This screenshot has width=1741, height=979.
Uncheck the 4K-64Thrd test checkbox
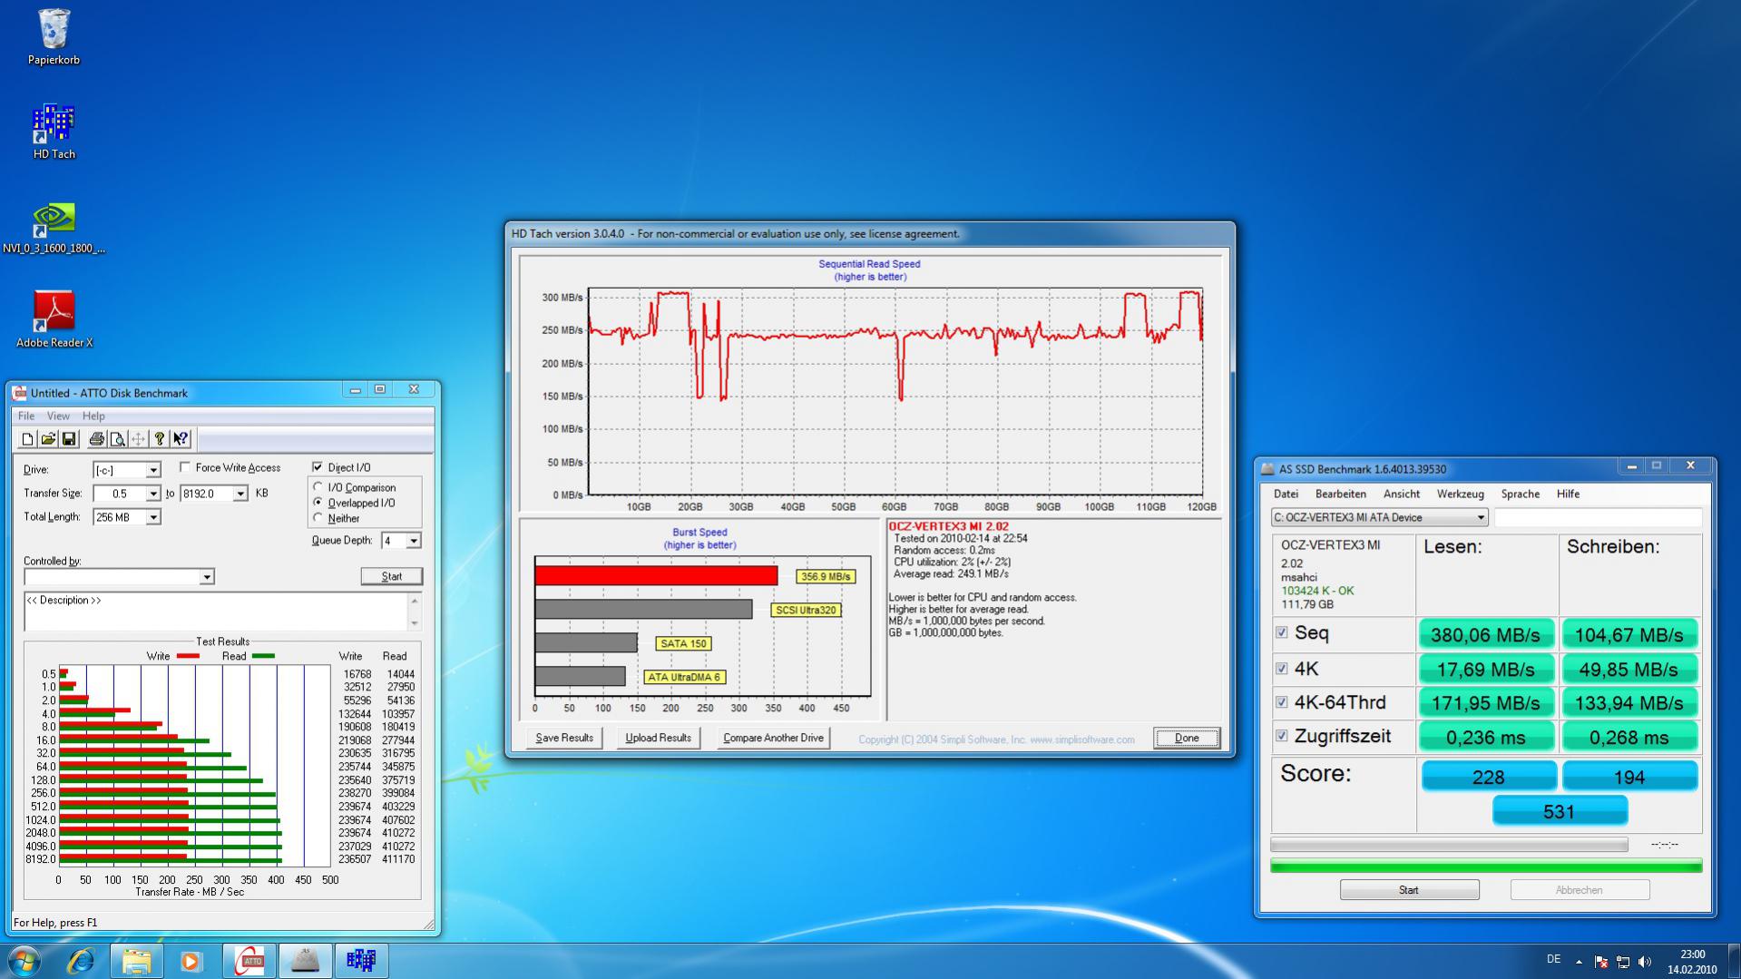coord(1282,702)
